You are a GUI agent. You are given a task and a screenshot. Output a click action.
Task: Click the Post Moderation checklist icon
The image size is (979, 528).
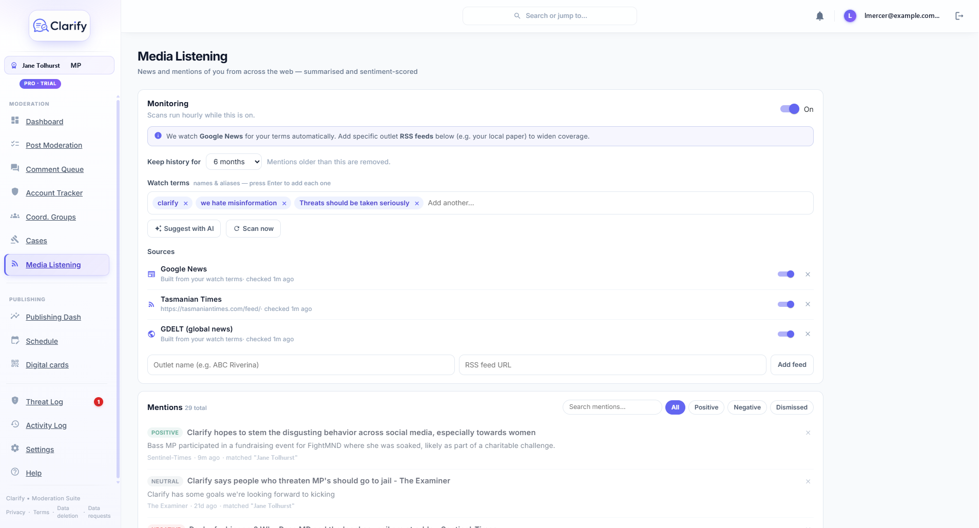click(x=15, y=144)
